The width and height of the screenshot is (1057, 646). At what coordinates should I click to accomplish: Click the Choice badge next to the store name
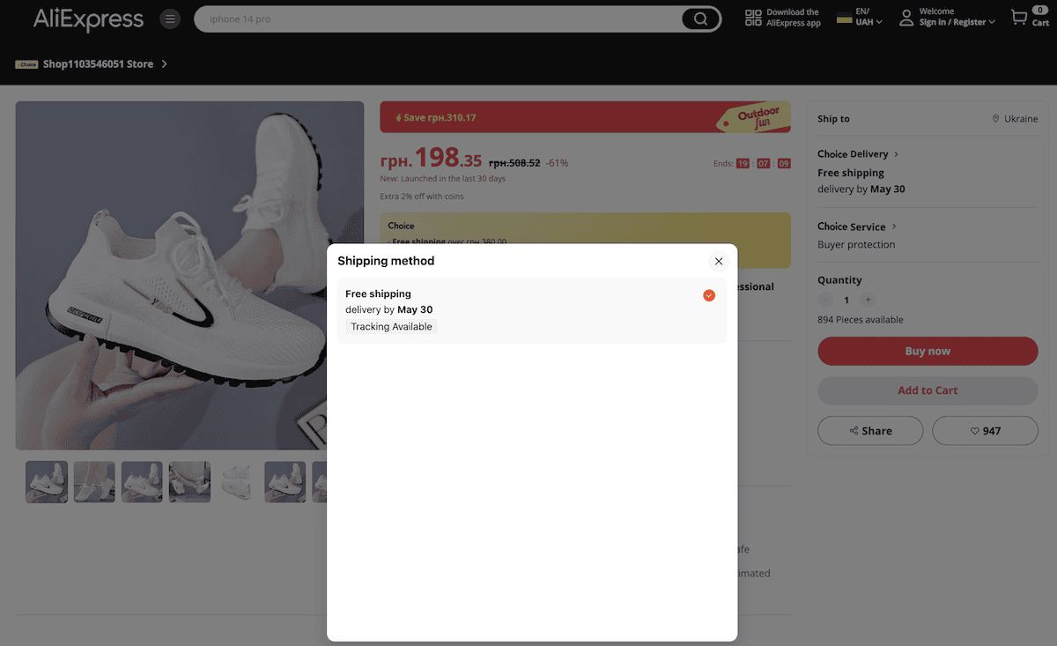26,63
